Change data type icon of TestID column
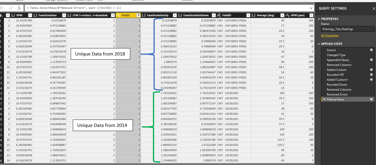Viewport: 376px width, 165px height. point(118,15)
